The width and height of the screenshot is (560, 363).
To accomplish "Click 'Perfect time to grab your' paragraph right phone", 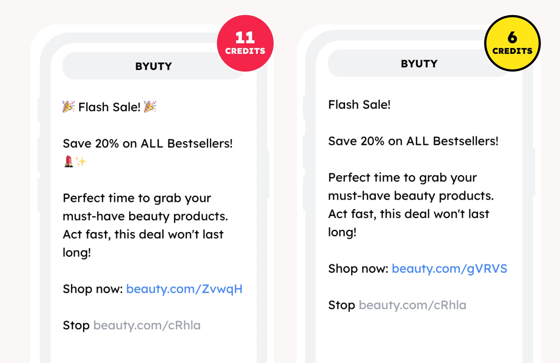I will (411, 205).
